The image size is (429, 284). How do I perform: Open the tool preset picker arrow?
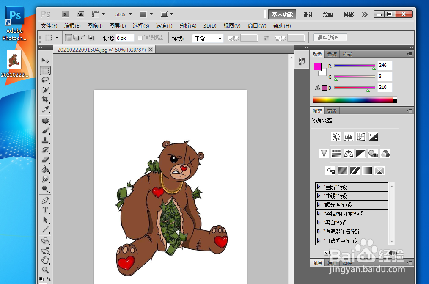[57, 38]
